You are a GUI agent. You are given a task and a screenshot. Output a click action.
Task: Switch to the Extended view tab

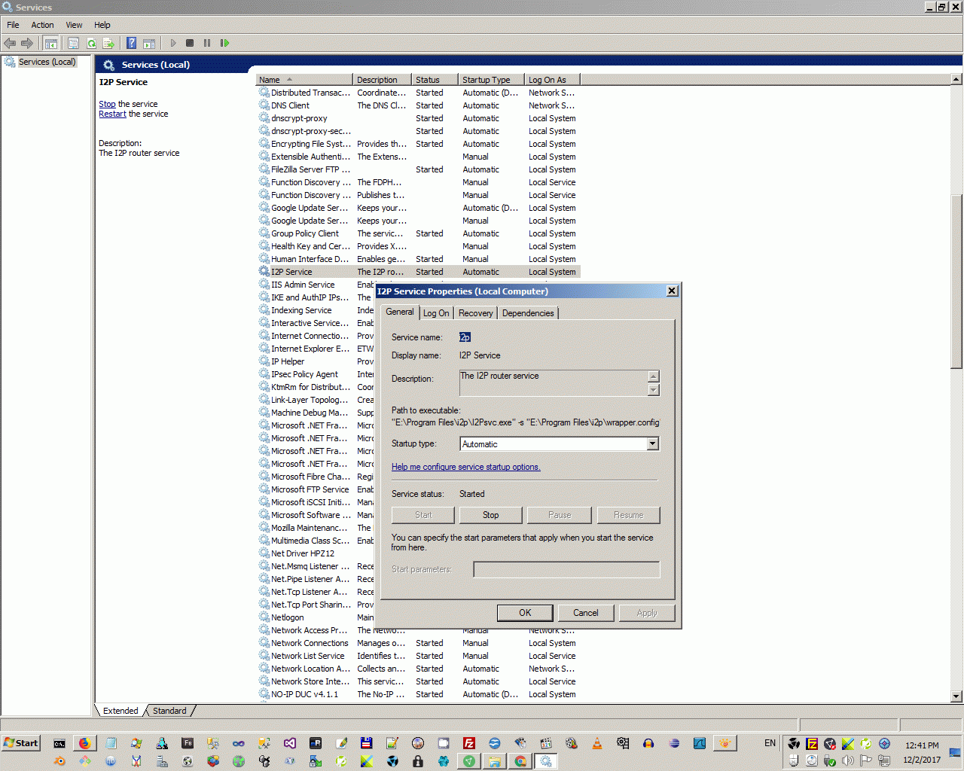tap(120, 711)
